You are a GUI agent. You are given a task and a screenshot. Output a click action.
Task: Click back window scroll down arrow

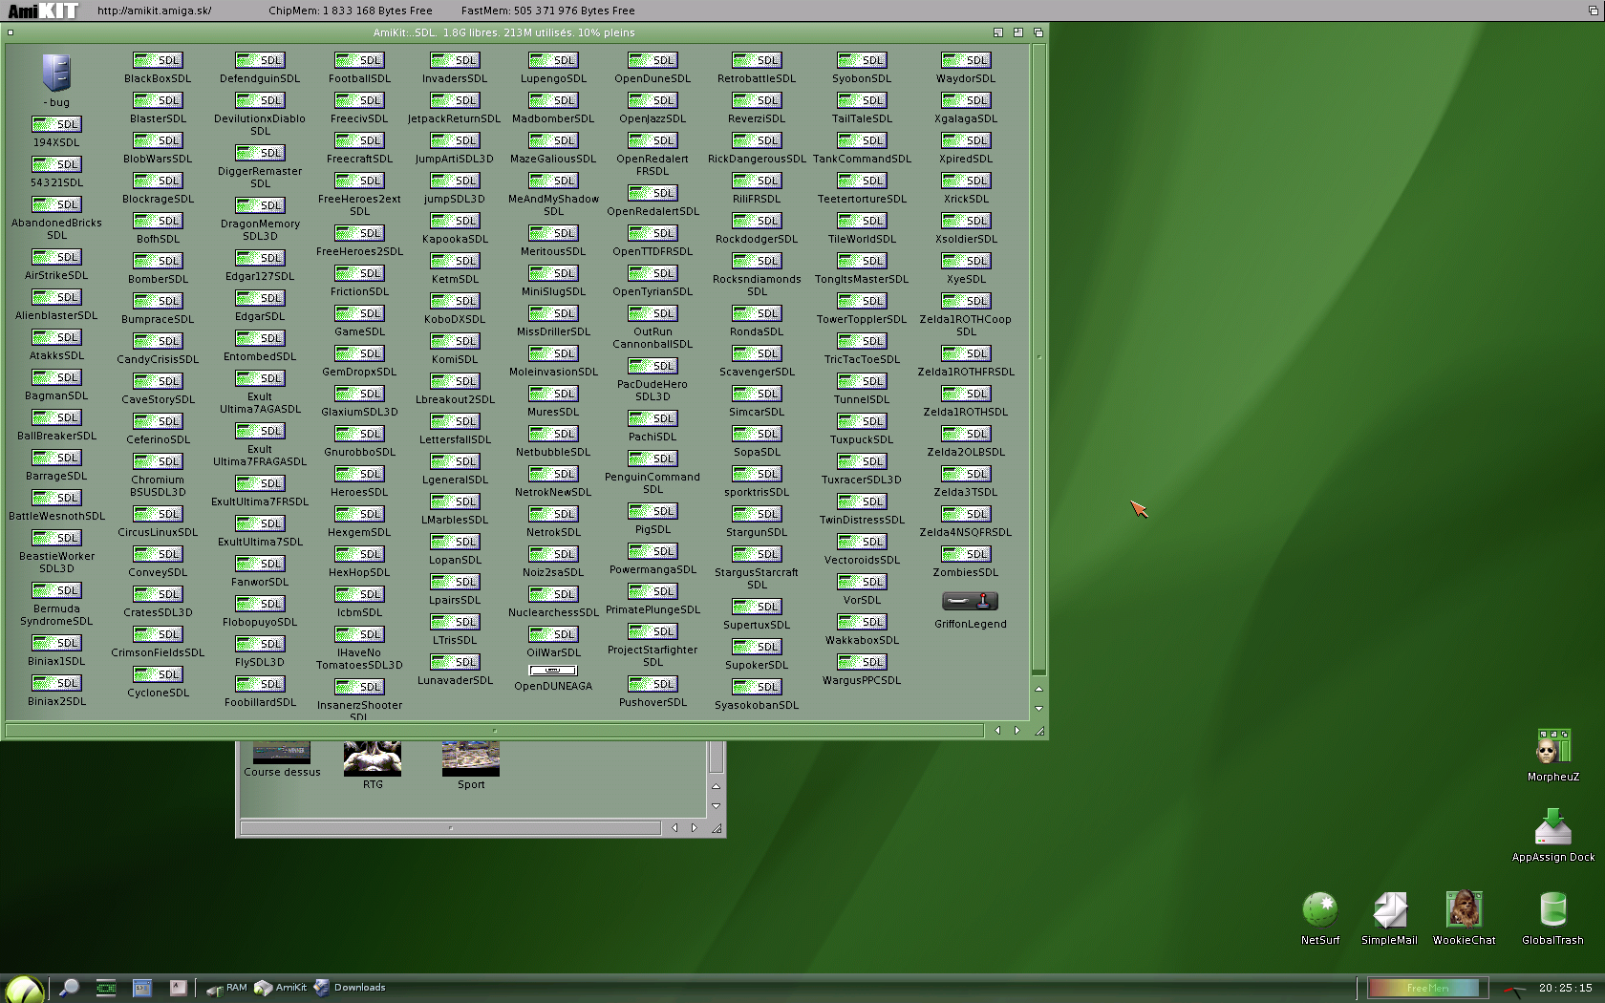[716, 806]
